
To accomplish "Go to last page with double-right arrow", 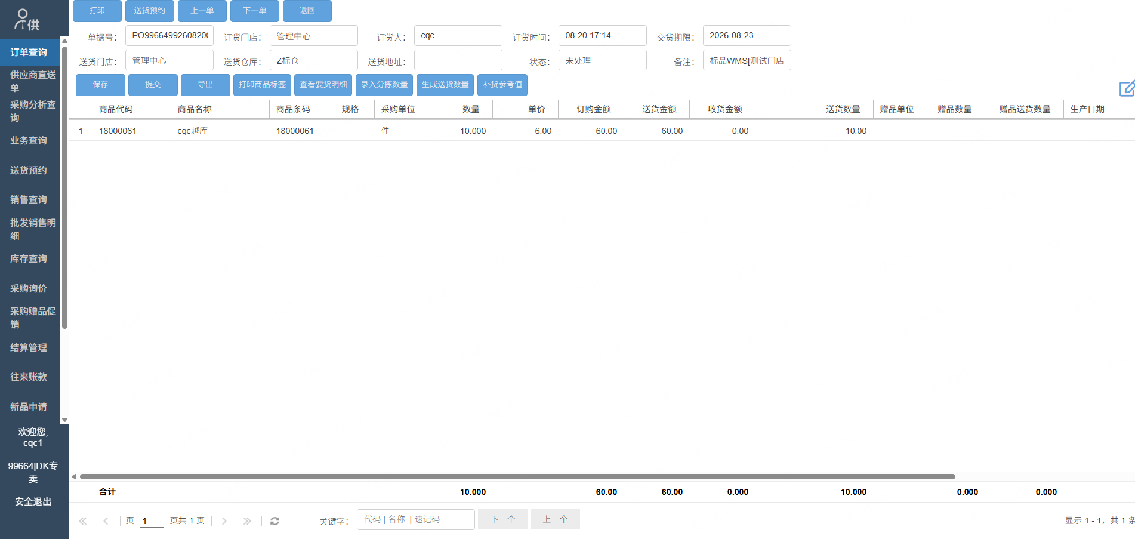I will pyautogui.click(x=247, y=521).
